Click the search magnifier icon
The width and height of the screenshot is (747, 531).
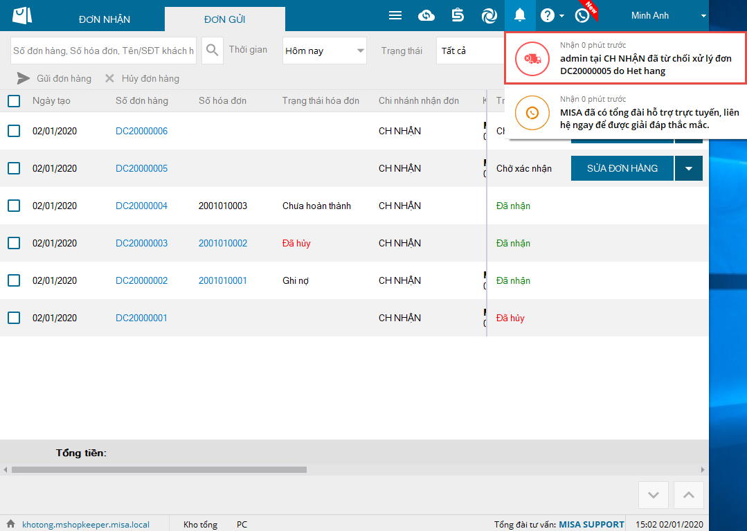213,51
